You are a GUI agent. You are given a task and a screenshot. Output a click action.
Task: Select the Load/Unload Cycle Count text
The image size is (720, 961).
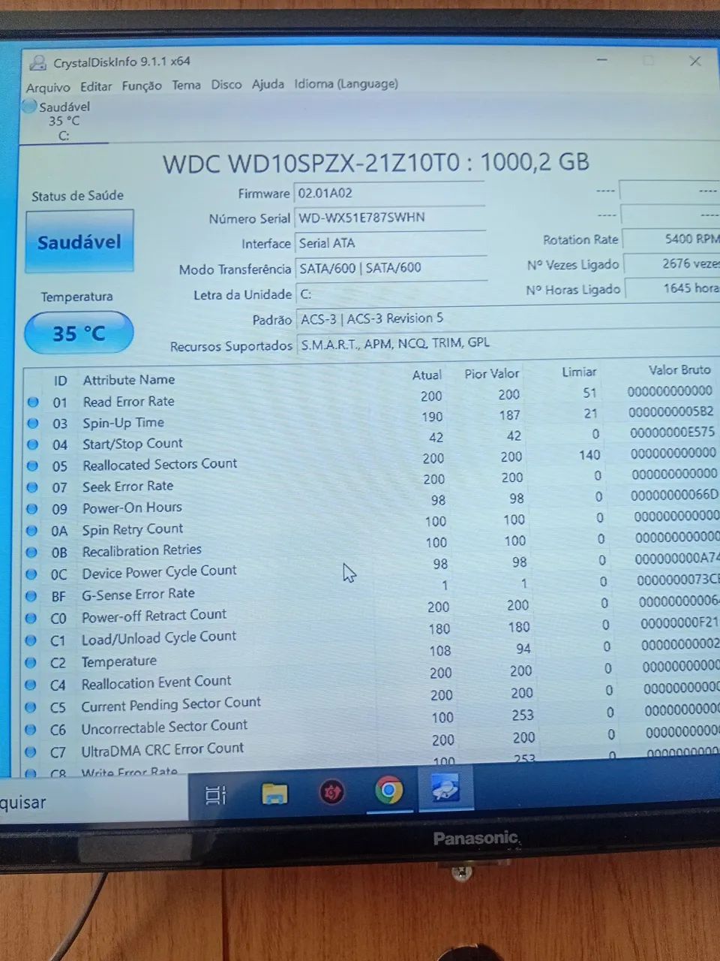point(158,637)
